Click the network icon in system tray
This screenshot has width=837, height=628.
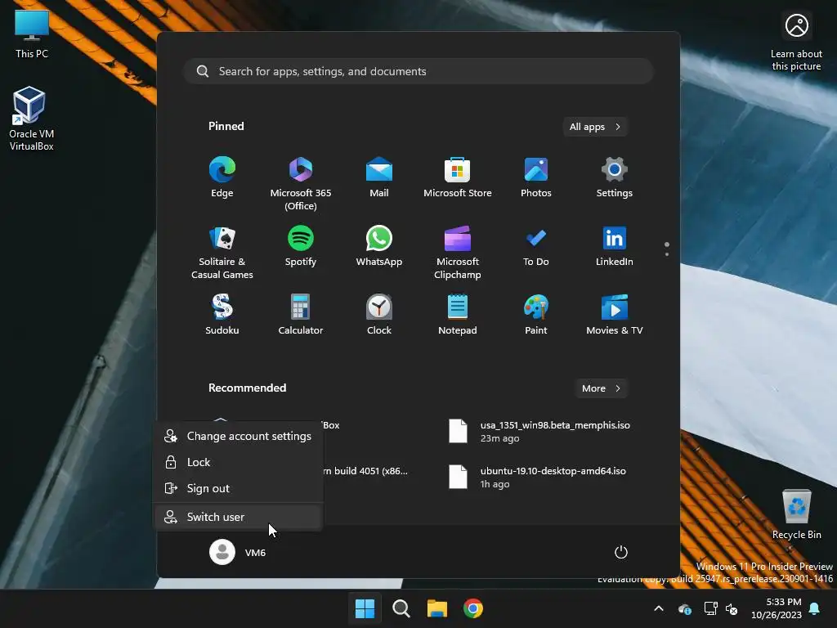pyautogui.click(x=710, y=608)
